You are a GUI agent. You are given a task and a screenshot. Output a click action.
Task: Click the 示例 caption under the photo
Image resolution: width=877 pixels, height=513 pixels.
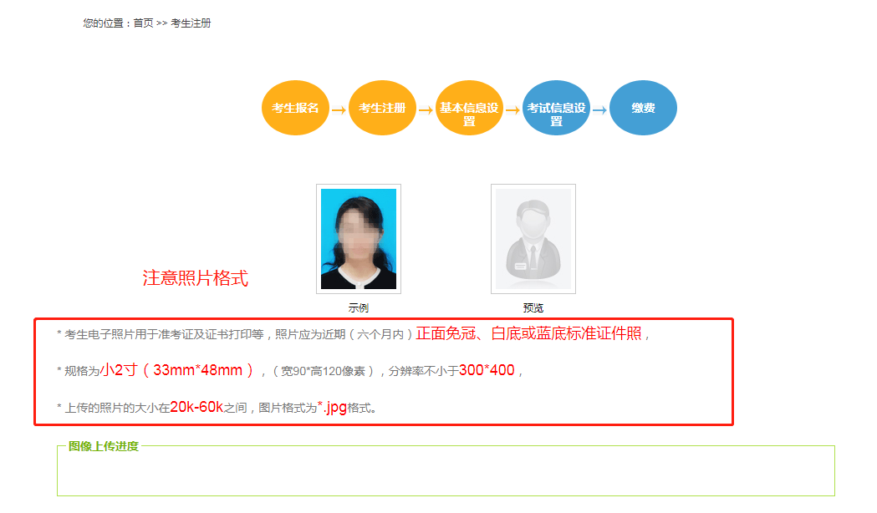pos(359,308)
